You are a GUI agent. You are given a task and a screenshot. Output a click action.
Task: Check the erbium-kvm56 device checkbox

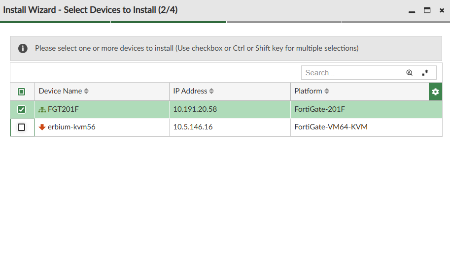(x=22, y=127)
